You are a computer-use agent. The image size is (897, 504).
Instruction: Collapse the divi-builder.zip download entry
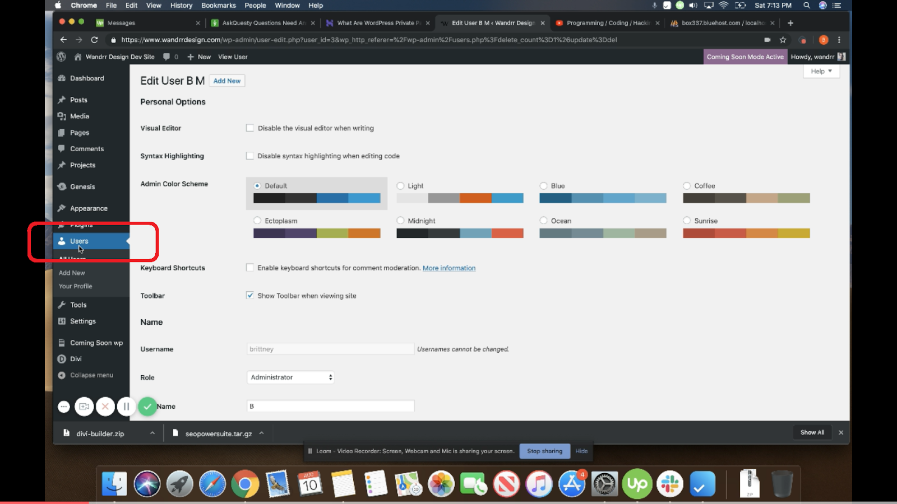tap(152, 433)
